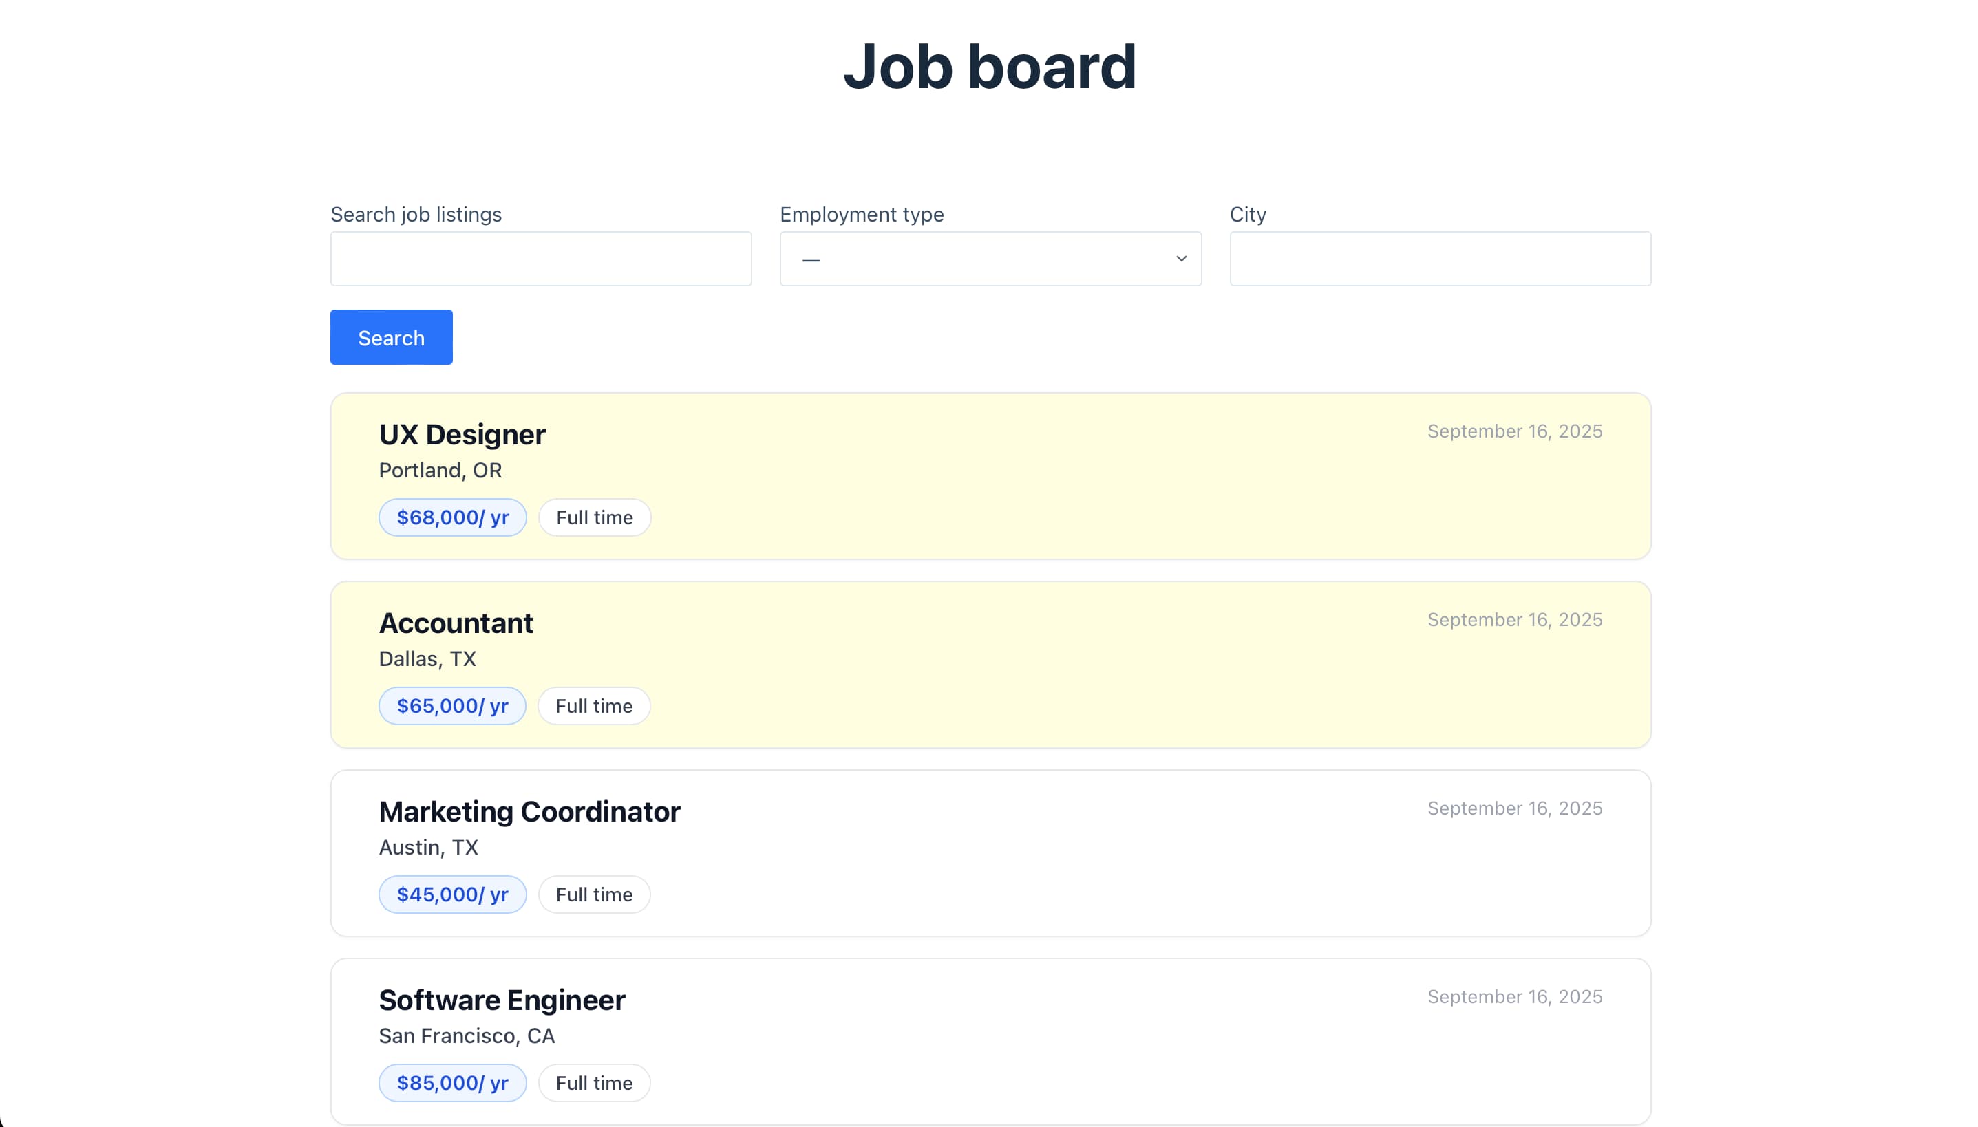
Task: Open the Accountant job listing
Action: (x=456, y=622)
